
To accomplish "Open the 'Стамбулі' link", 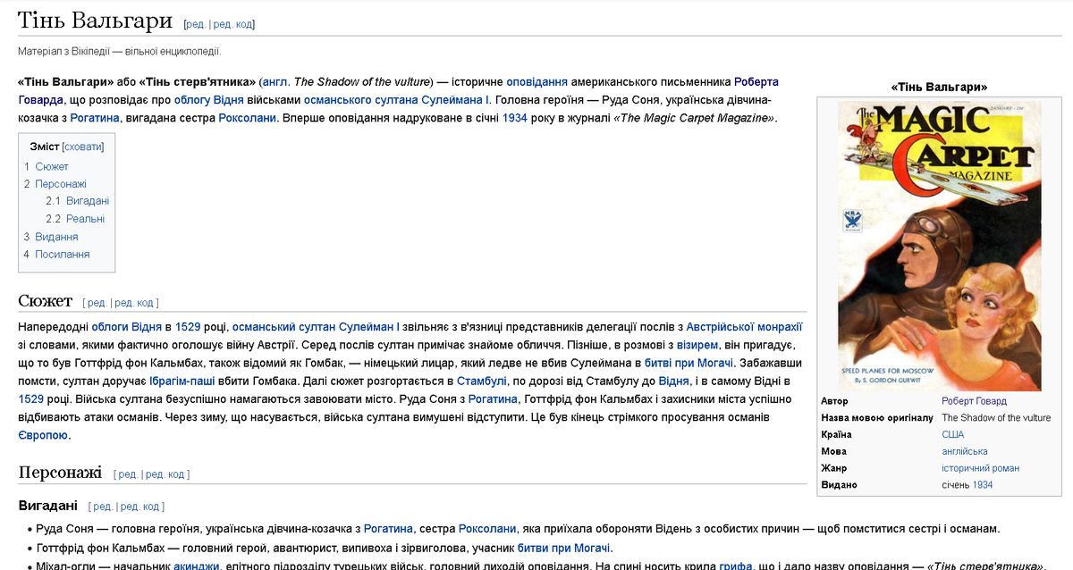I will [482, 381].
